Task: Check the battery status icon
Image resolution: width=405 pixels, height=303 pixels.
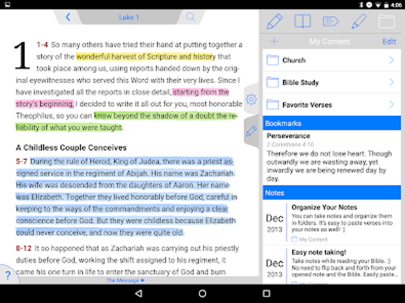Action: point(386,5)
